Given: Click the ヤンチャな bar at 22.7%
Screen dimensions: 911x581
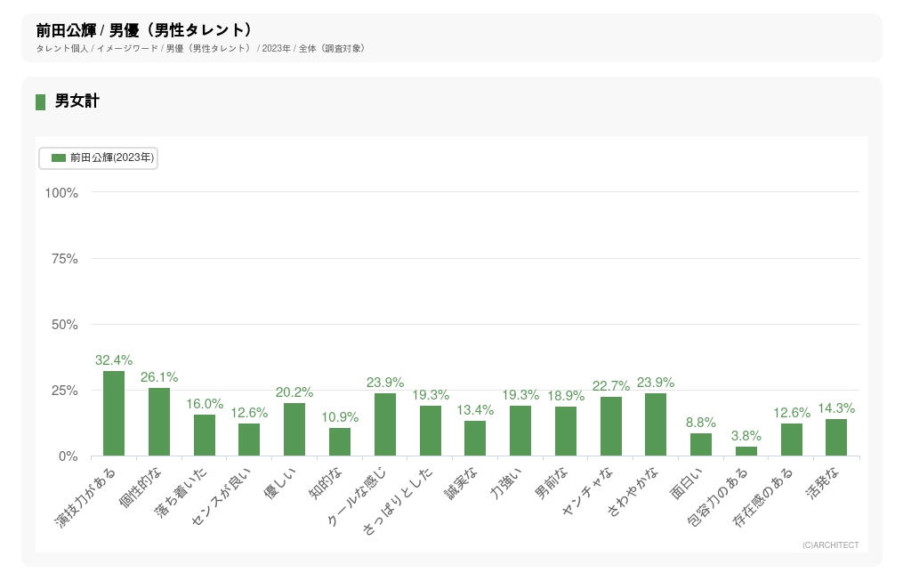Looking at the screenshot, I should [611, 426].
